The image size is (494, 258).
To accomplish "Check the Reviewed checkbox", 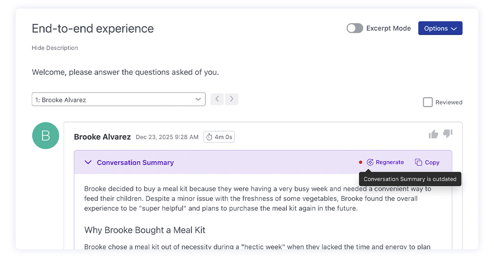I will [x=428, y=102].
